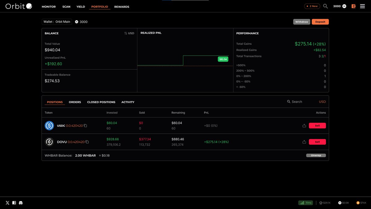Sell the DOVU position
This screenshot has width=371, height=209.
[317, 142]
